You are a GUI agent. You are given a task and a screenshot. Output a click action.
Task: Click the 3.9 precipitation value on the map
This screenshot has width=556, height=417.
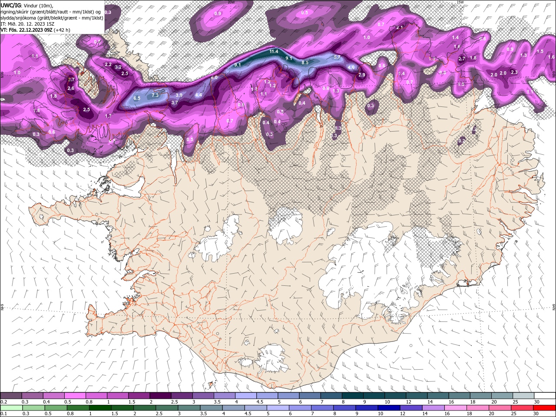click(179, 95)
